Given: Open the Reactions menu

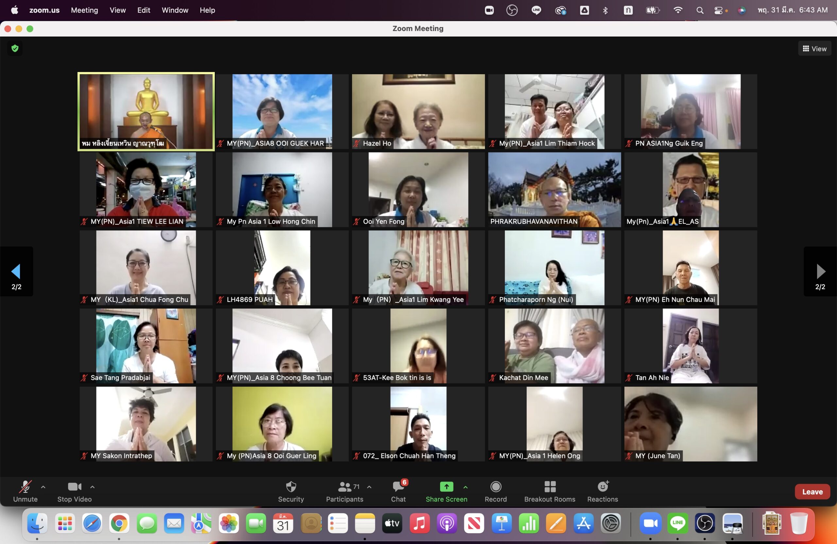Looking at the screenshot, I should [x=603, y=487].
